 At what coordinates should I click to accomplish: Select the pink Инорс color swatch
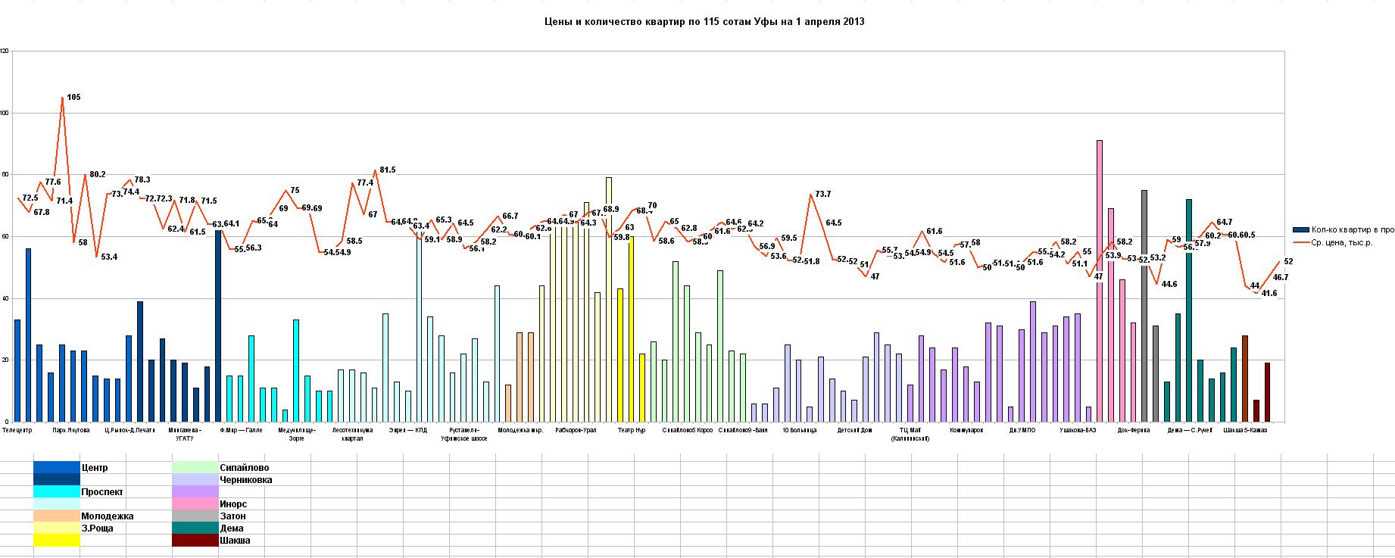[195, 504]
